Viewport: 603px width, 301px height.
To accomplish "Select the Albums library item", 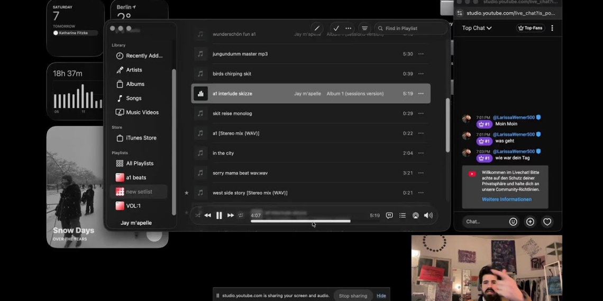I will [135, 84].
